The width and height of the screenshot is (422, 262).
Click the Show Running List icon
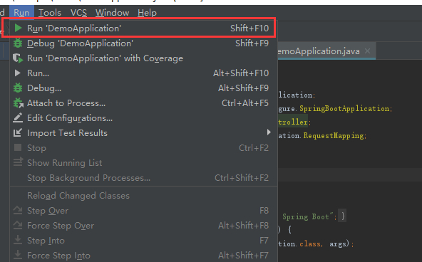(x=18, y=162)
